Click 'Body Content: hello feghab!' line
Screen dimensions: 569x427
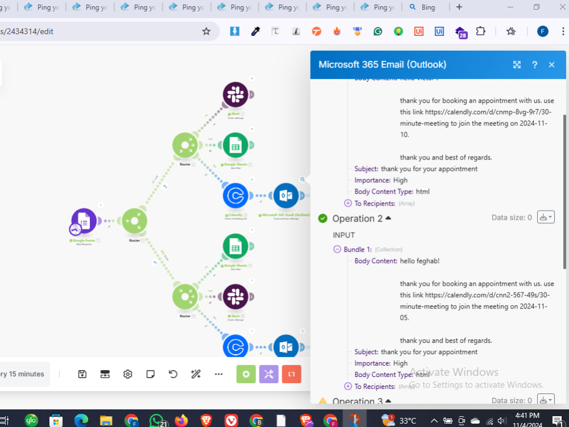tap(397, 261)
